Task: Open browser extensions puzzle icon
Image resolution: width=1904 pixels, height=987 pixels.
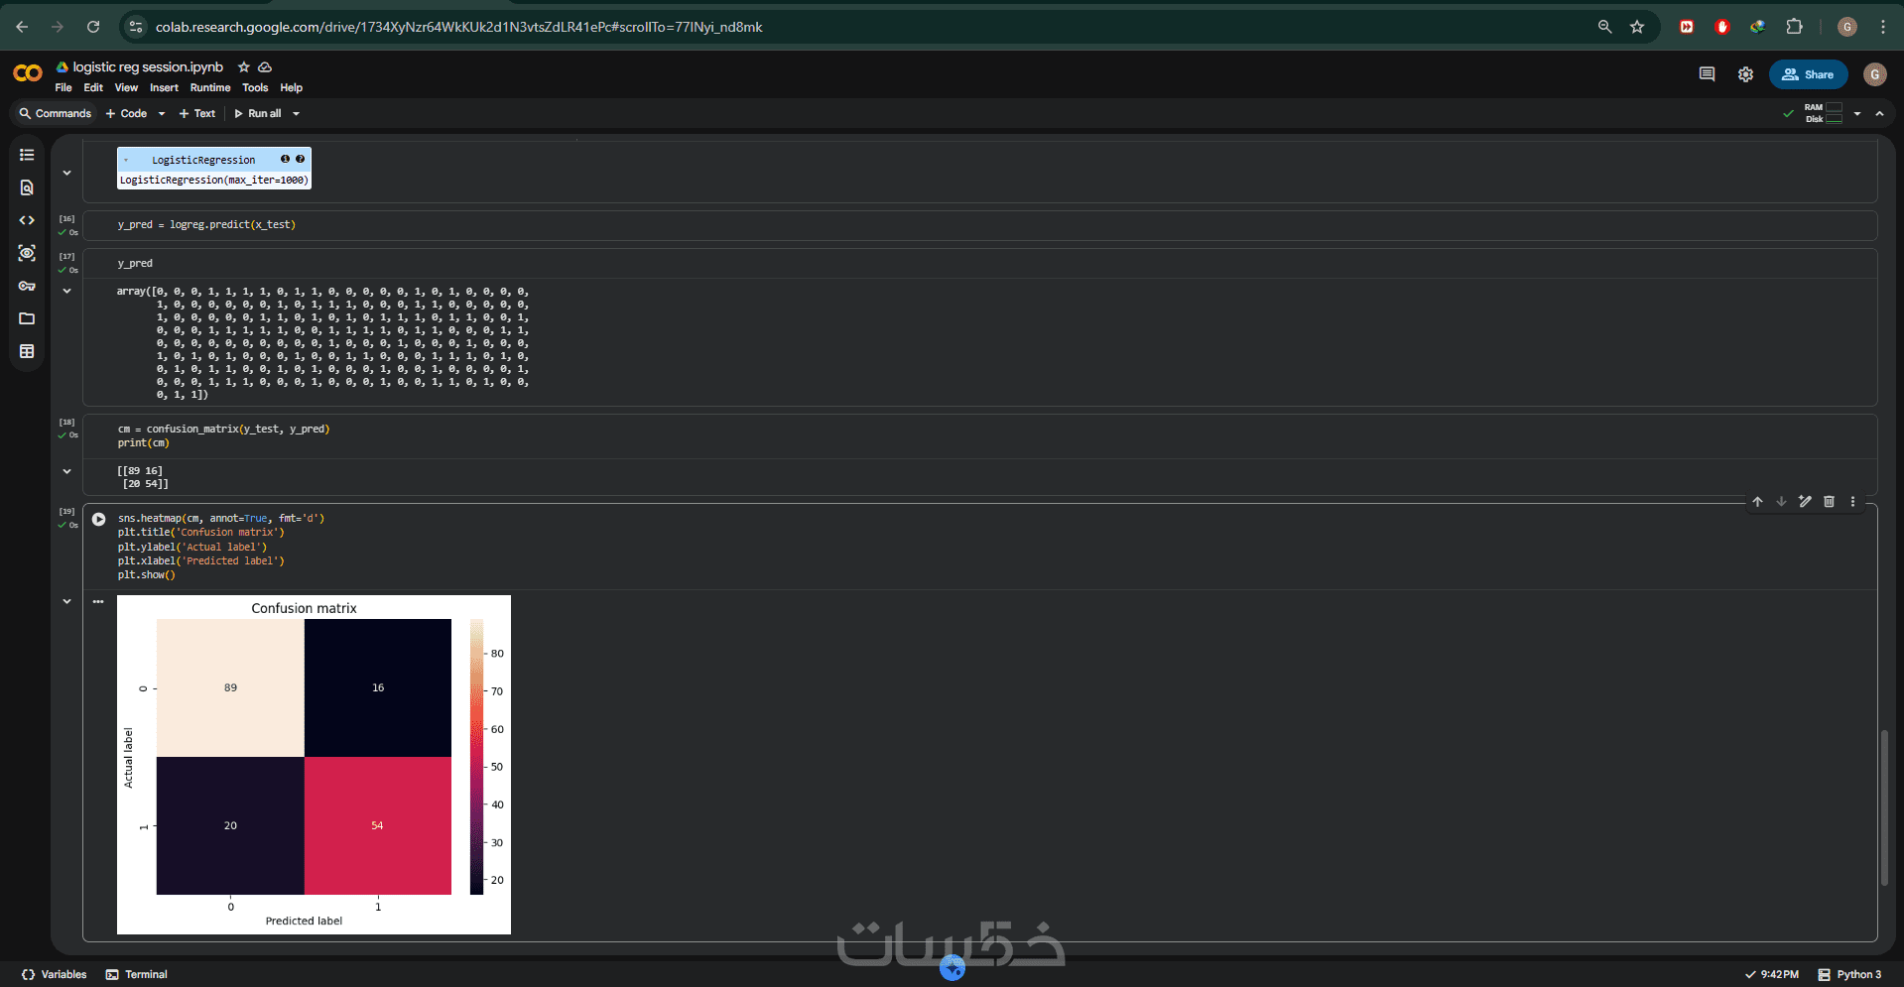Action: tap(1794, 27)
